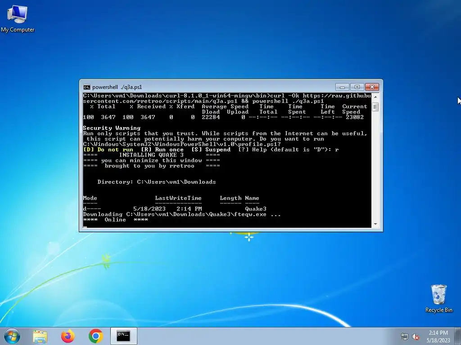Viewport: 461px width, 345px height.
Task: Maximize the powershell console window
Action: click(357, 87)
